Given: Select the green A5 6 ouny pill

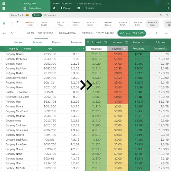Looking at the screenshot, I should coord(132,33).
